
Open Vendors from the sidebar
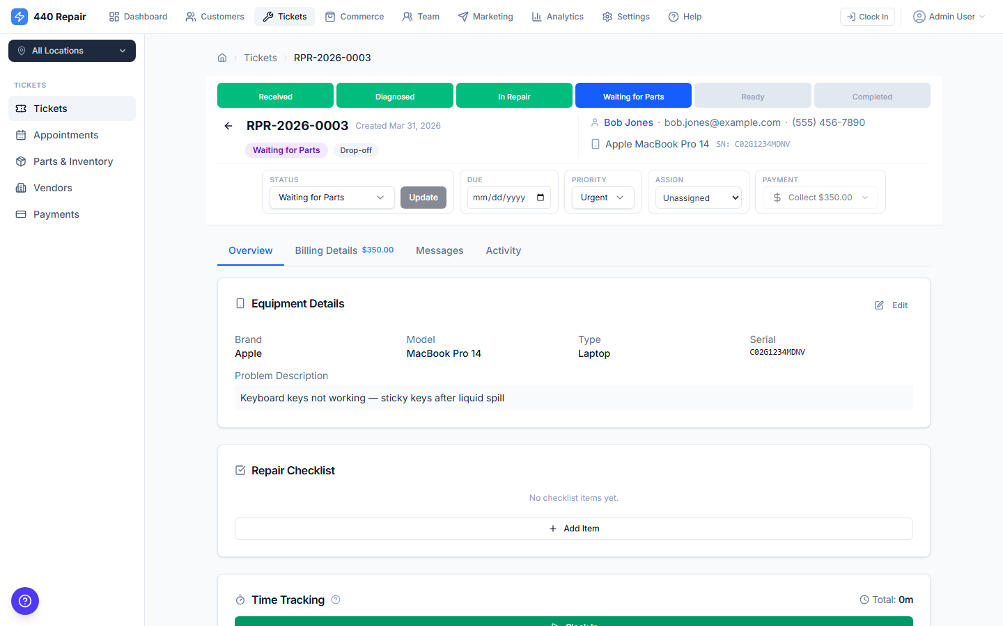[x=52, y=187]
